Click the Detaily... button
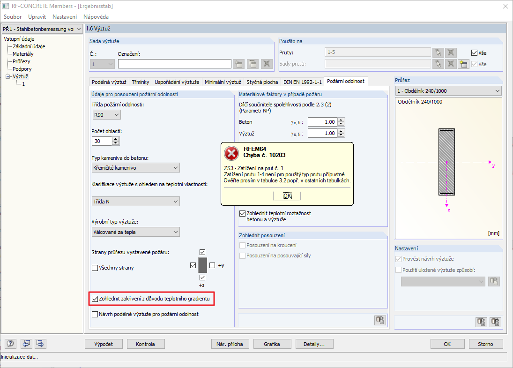The width and height of the screenshot is (513, 368). click(x=314, y=344)
